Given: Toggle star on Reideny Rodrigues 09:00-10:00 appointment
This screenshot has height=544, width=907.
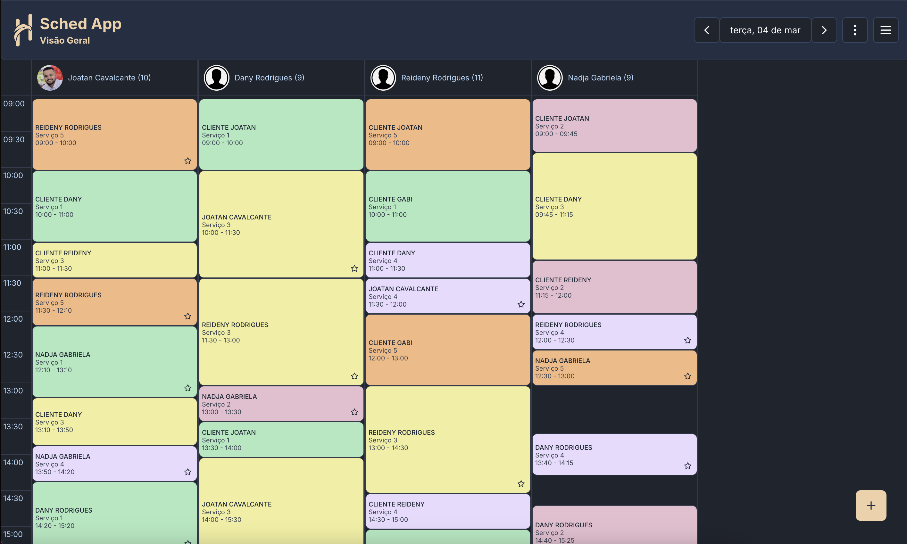Looking at the screenshot, I should tap(188, 161).
